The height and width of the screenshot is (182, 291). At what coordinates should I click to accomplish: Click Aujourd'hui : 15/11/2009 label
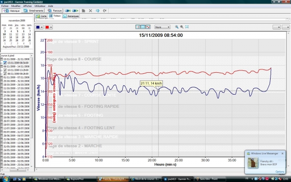pyautogui.click(x=16, y=47)
